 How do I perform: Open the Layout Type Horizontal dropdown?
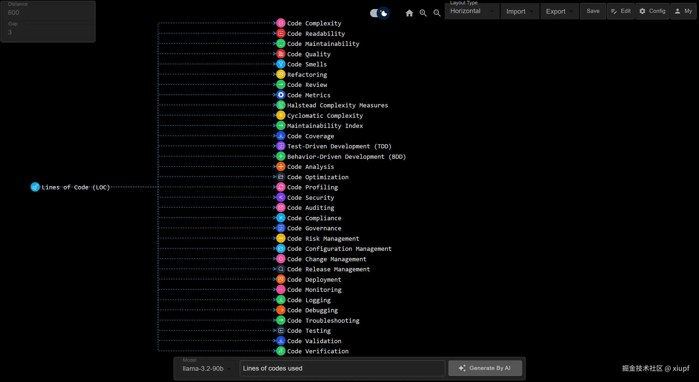pos(472,11)
